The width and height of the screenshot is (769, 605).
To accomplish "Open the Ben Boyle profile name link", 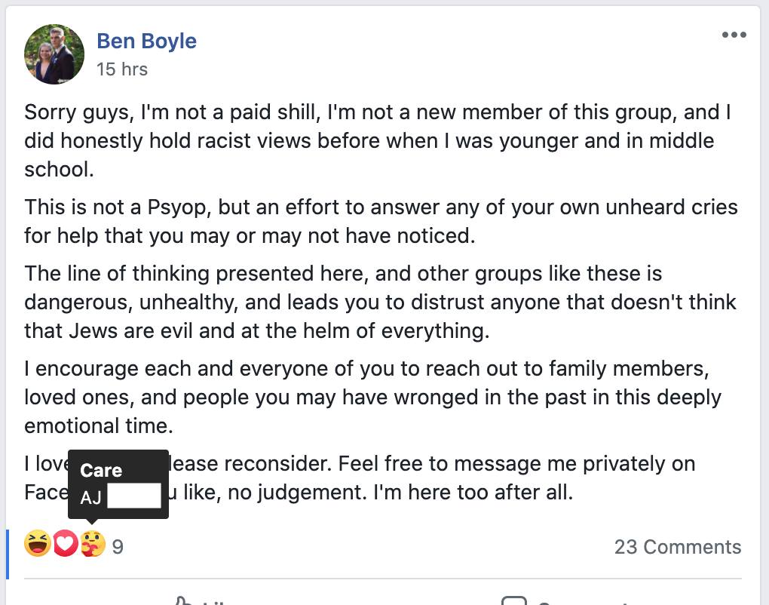I will point(146,41).
